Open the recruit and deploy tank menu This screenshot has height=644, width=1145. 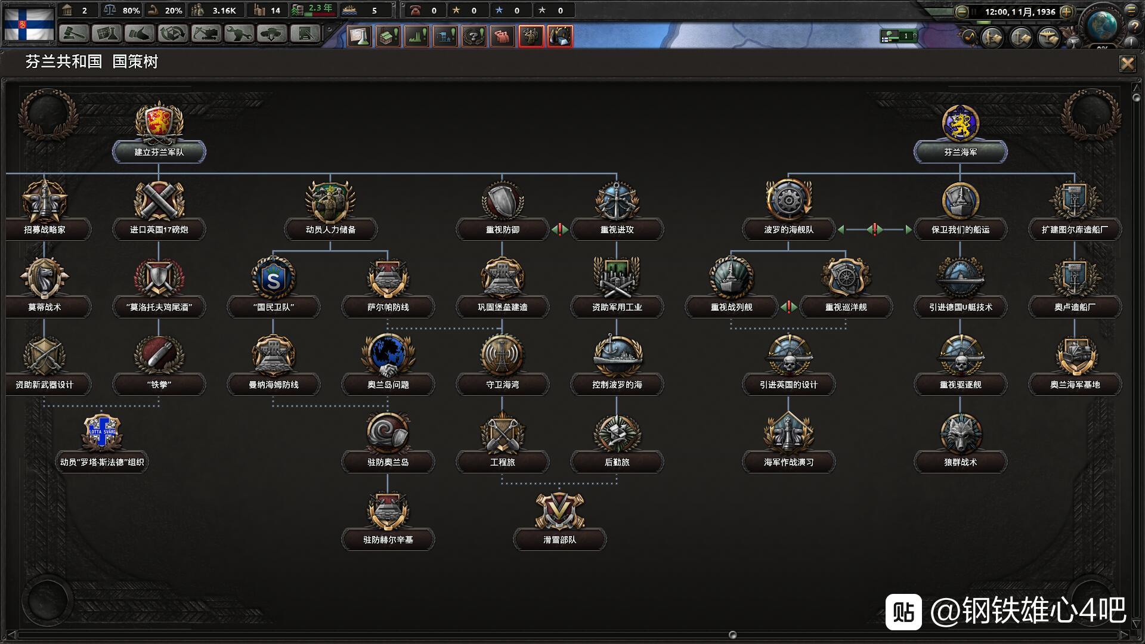pyautogui.click(x=272, y=34)
